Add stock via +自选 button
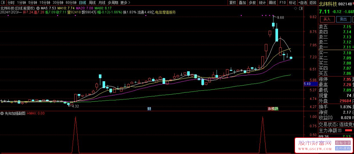 (302, 3)
